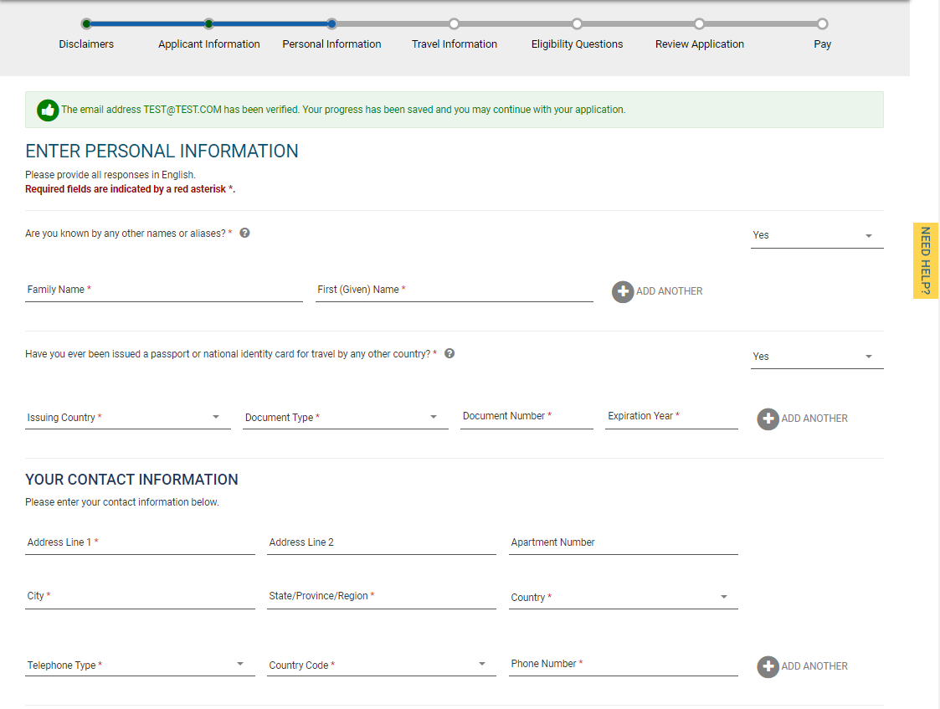Expand the Document Type dropdown
The height and width of the screenshot is (709, 940).
click(345, 418)
